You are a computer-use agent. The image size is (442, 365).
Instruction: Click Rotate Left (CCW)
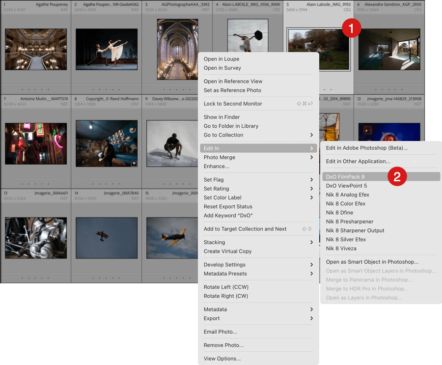(226, 287)
